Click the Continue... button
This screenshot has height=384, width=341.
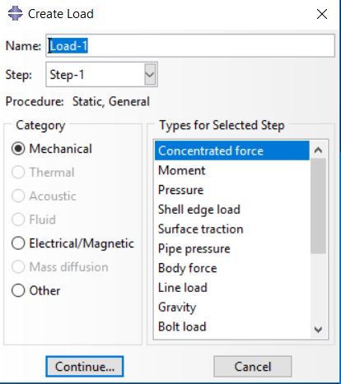[x=85, y=367]
